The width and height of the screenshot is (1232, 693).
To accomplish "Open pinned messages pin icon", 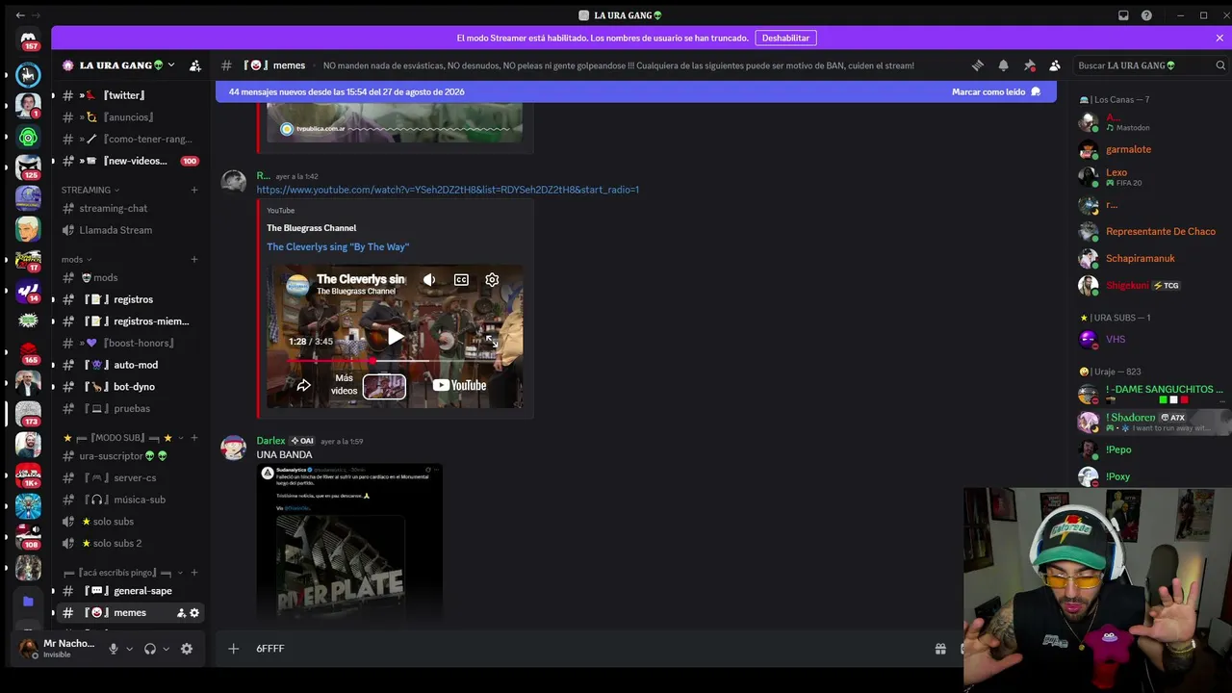I will click(1029, 65).
